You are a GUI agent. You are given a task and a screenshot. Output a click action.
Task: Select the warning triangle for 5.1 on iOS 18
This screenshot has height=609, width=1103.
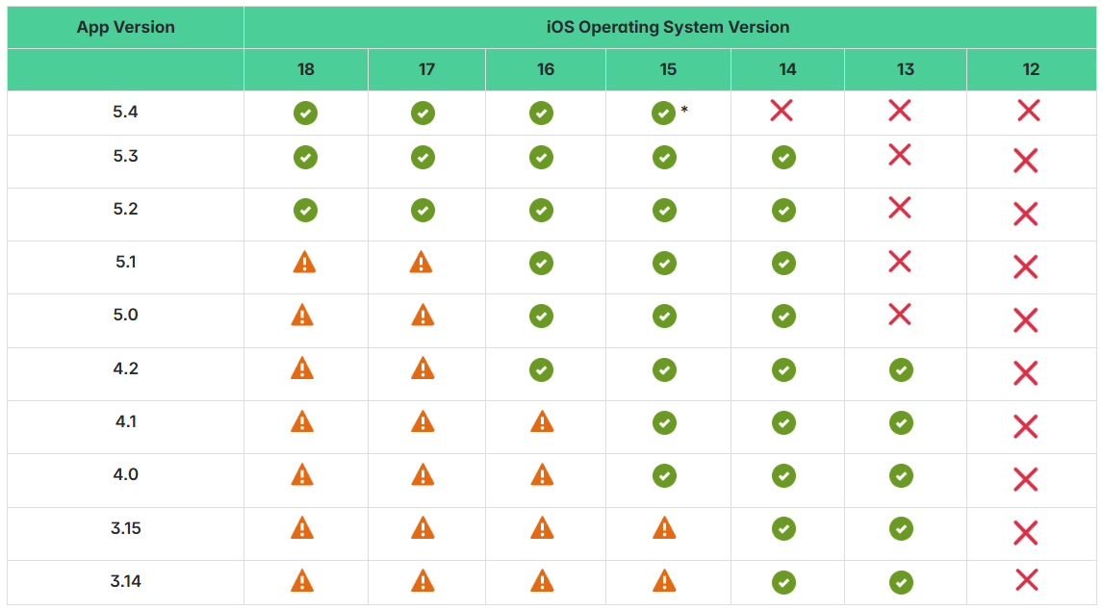[x=304, y=263]
